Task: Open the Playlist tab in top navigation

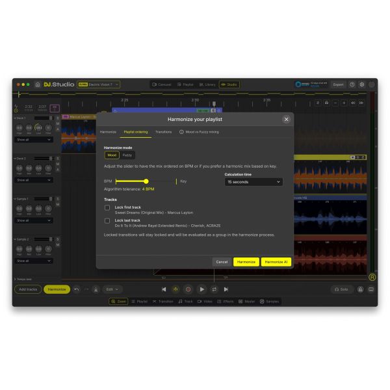Action: pos(185,84)
